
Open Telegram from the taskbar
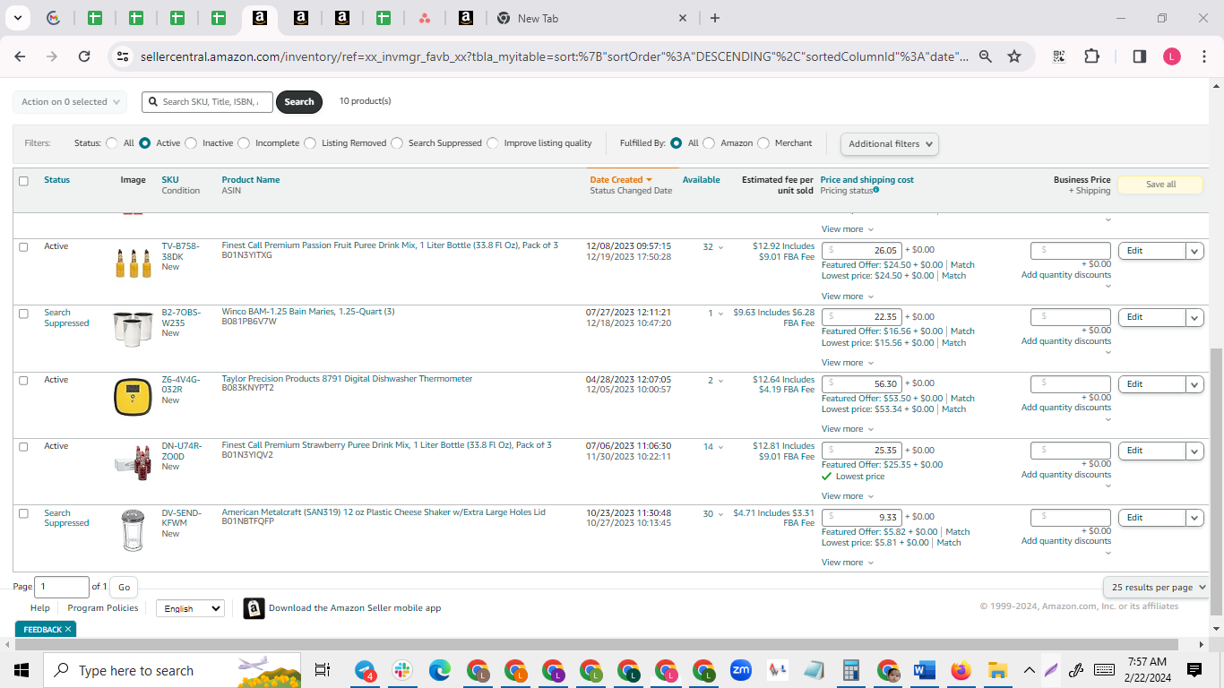(366, 670)
